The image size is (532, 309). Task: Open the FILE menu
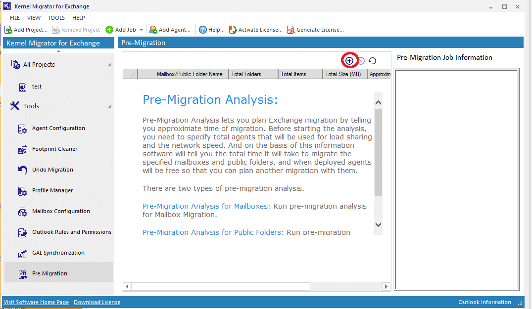point(15,18)
